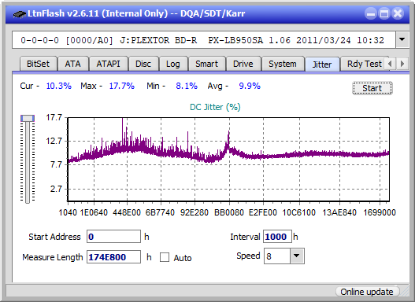Click the y-axis label 2.7
This screenshot has width=415, height=302.
(56, 190)
